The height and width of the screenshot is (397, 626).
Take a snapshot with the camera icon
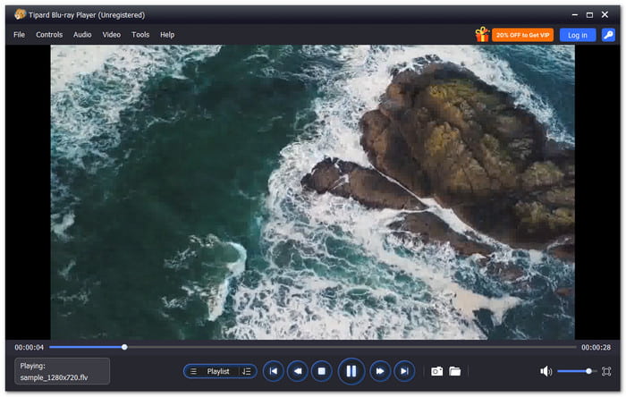(436, 371)
